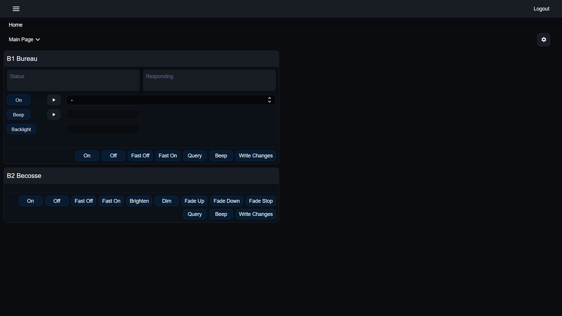Click the Beep field input box
Screen dimensions: 562x316
point(103,115)
